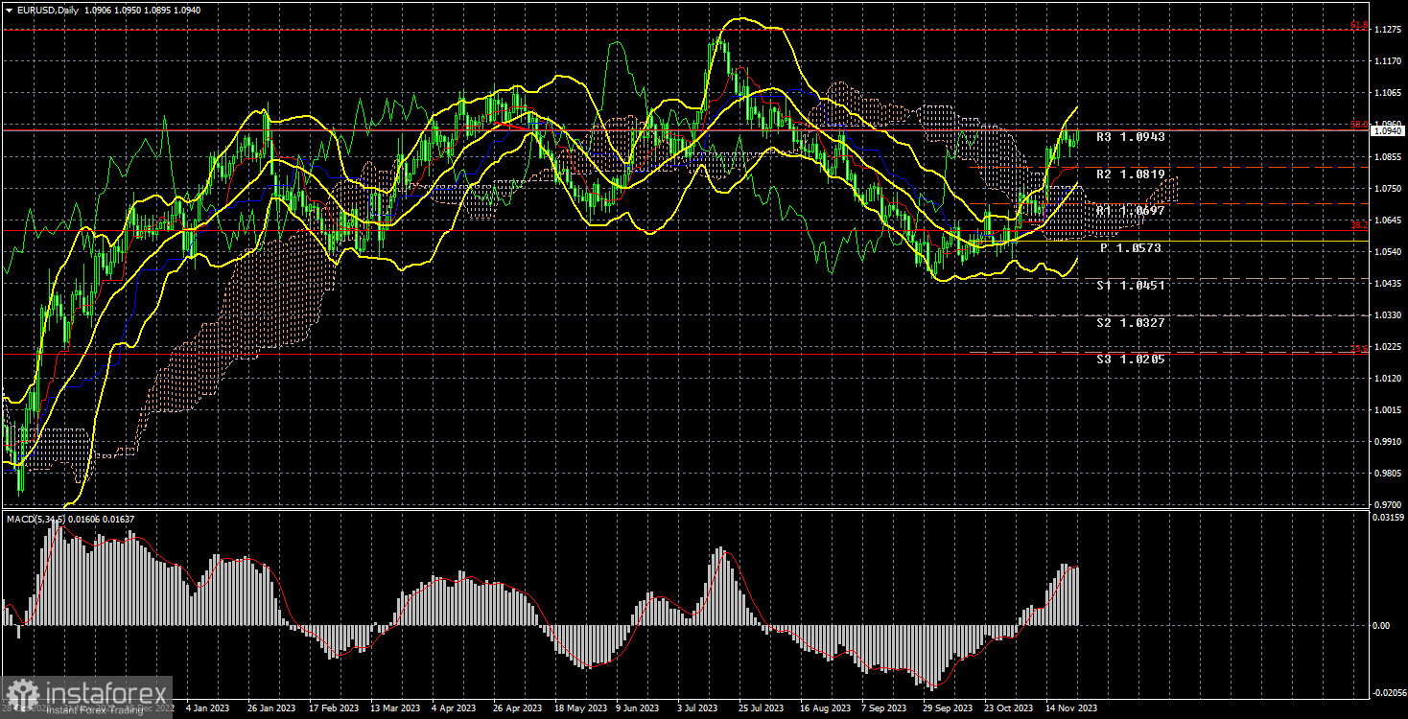Click the 29 Sep 2023 date label
Viewport: 1408px width, 719px height.
tap(948, 708)
